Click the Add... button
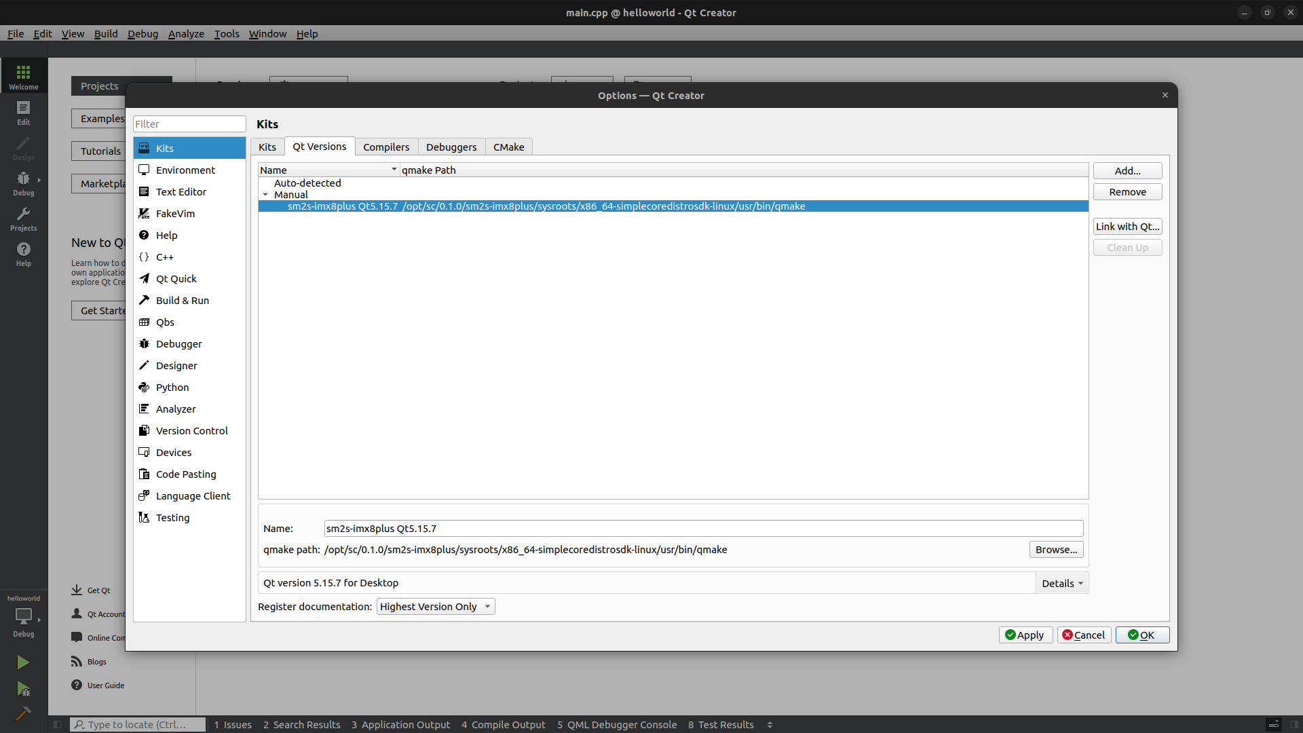 click(x=1127, y=171)
